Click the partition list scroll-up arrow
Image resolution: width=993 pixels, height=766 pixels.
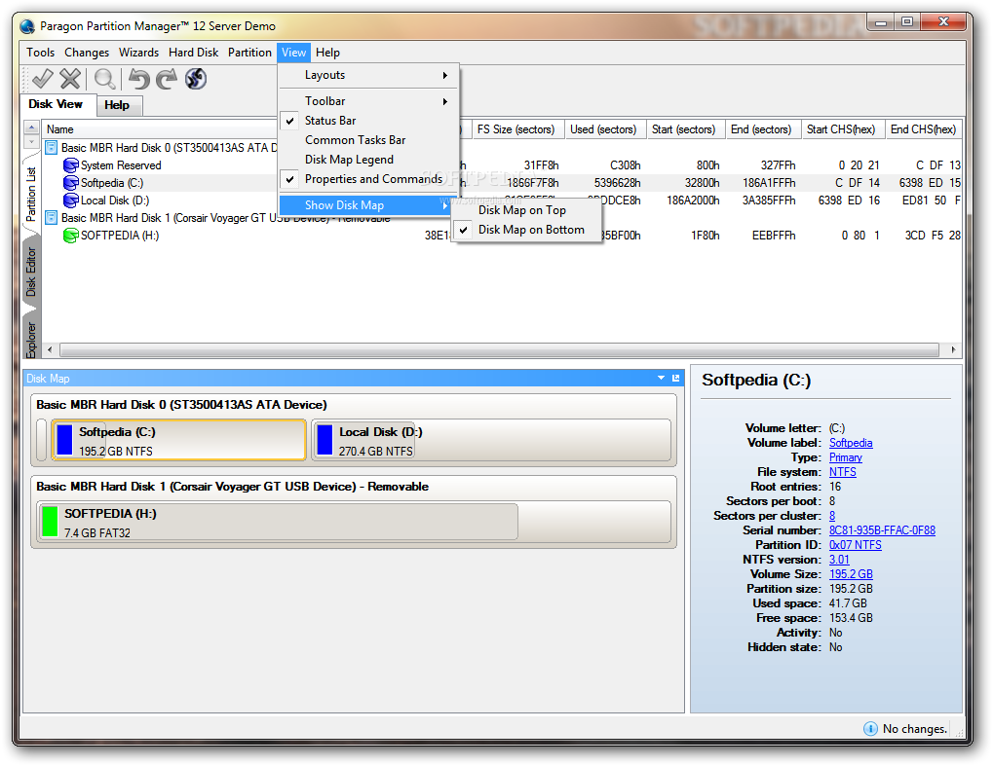(x=31, y=128)
